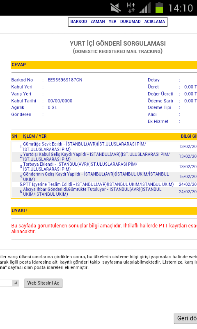Select barcode number EE955969187CN
This screenshot has height=329, width=197.
(x=65, y=80)
